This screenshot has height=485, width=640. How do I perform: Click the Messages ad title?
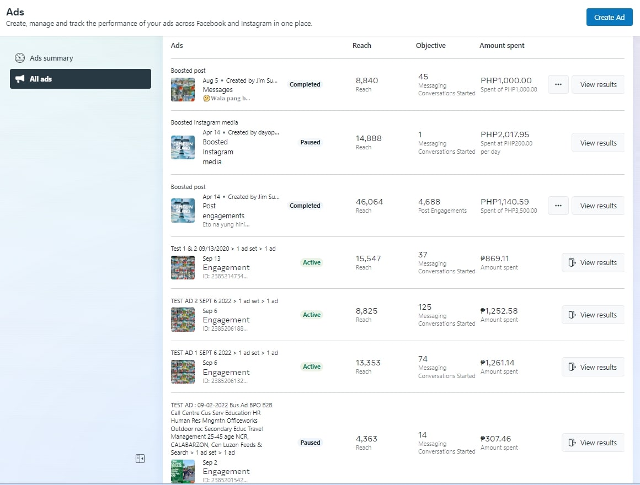[217, 90]
